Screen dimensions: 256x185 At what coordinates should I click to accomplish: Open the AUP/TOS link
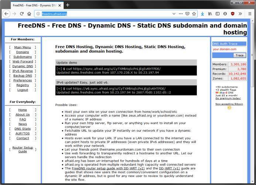point(23,134)
